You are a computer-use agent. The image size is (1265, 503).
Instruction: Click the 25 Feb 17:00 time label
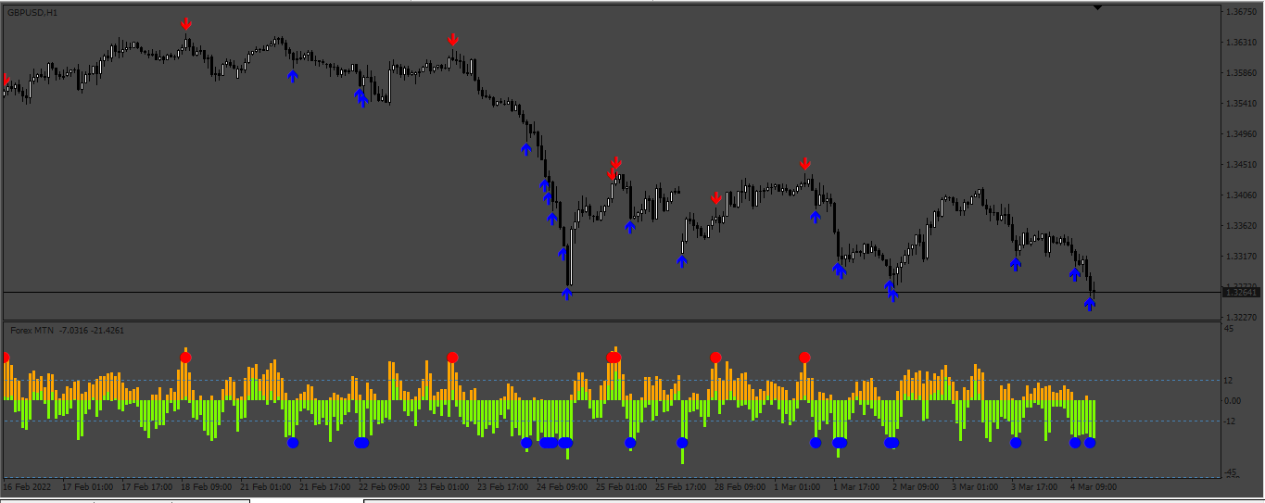[x=681, y=486]
